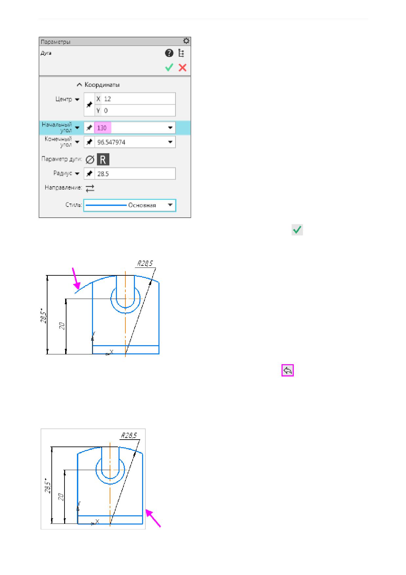The width and height of the screenshot is (406, 575).
Task: Toggle the pin beside Конечный угол field
Action: click(89, 142)
